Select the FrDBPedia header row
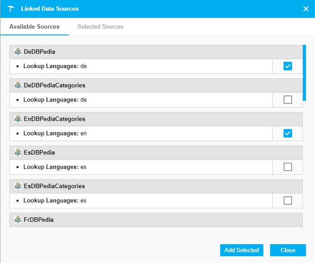The width and height of the screenshot is (315, 263). pyautogui.click(x=155, y=220)
